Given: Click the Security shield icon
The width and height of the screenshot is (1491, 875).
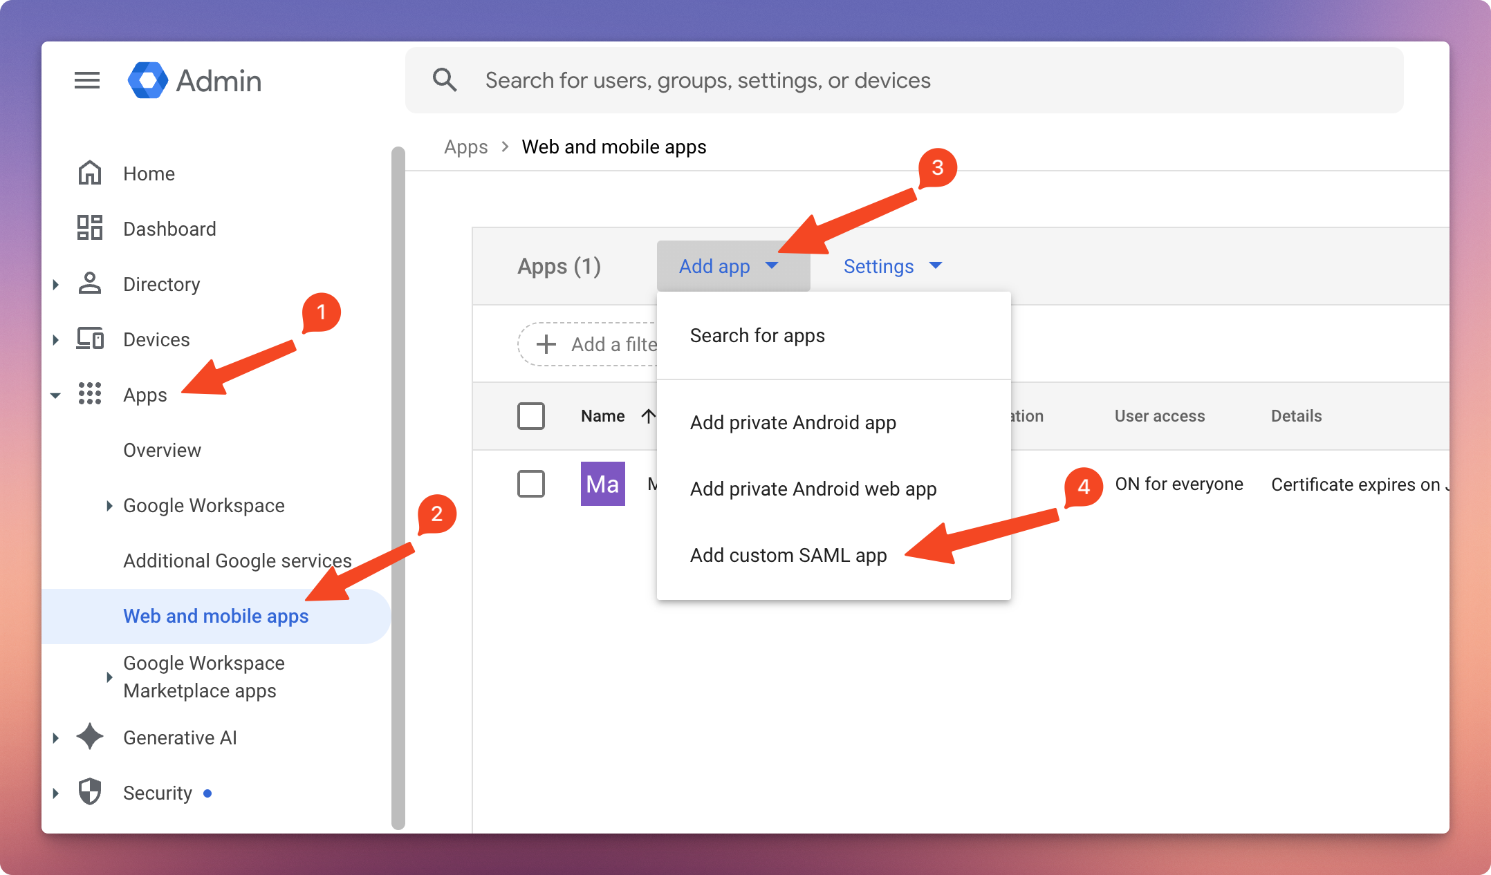Looking at the screenshot, I should tap(90, 792).
